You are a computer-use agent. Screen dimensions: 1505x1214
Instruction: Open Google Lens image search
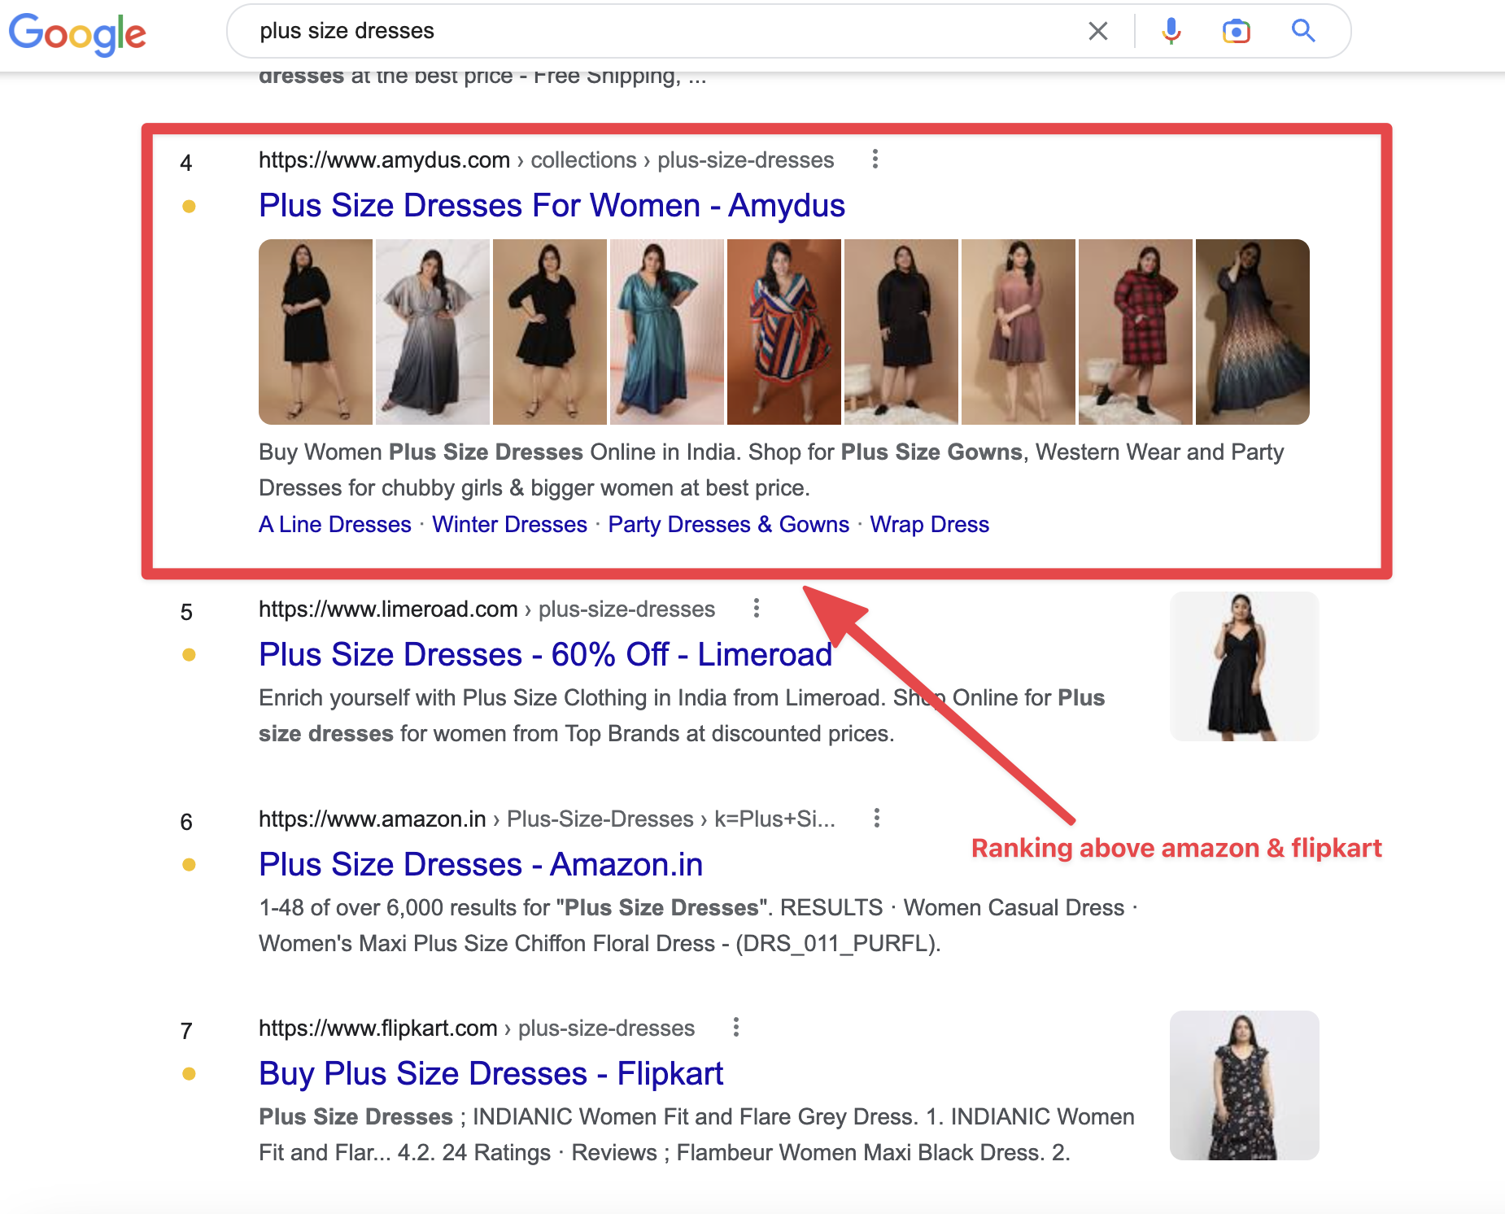pyautogui.click(x=1236, y=32)
